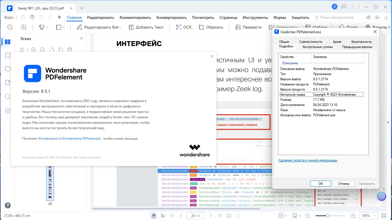392x220 pixels.
Task: Click OK in the properties dialog
Action: pyautogui.click(x=321, y=184)
